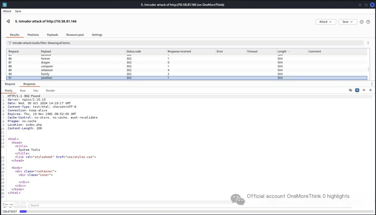This screenshot has width=376, height=215.
Task: Select the Hex view tab
Action: tap(36, 91)
